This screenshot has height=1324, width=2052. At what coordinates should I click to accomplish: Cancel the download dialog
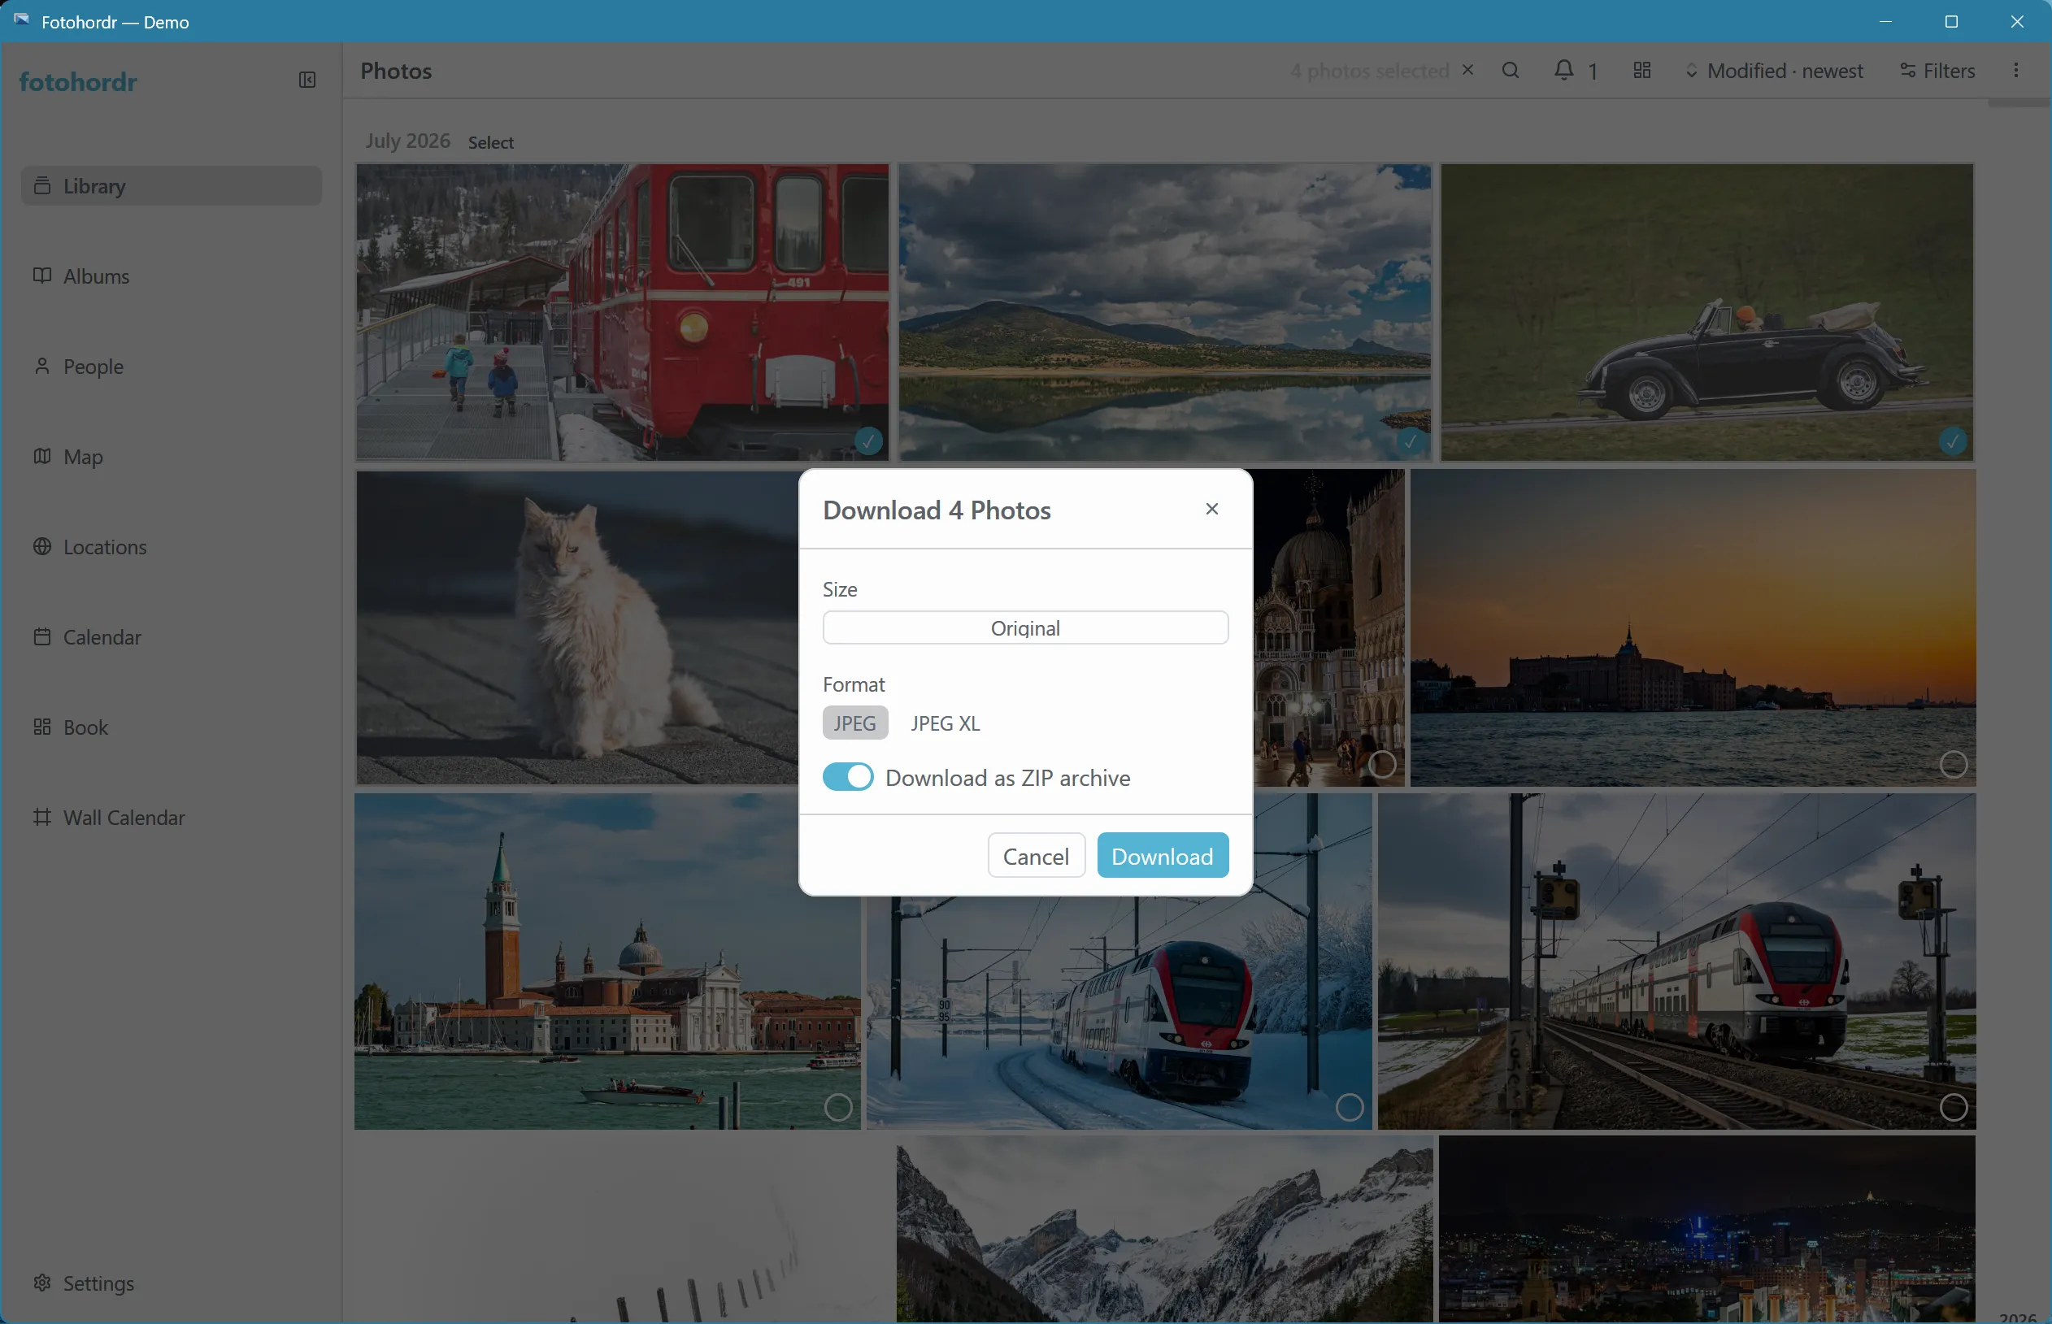1037,856
